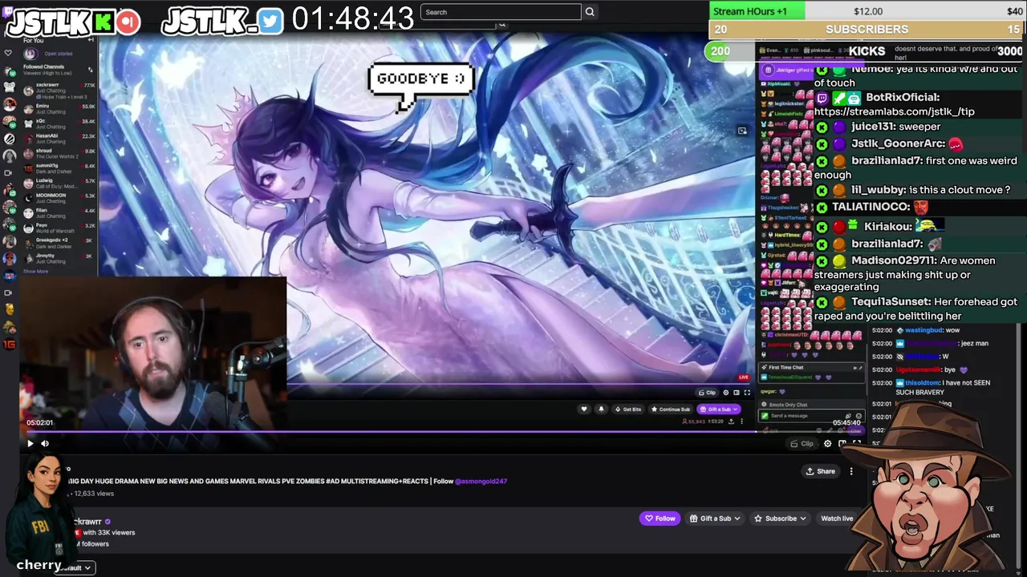The width and height of the screenshot is (1027, 577).
Task: Click username Kiriakou in overlay chat
Action: (887, 227)
